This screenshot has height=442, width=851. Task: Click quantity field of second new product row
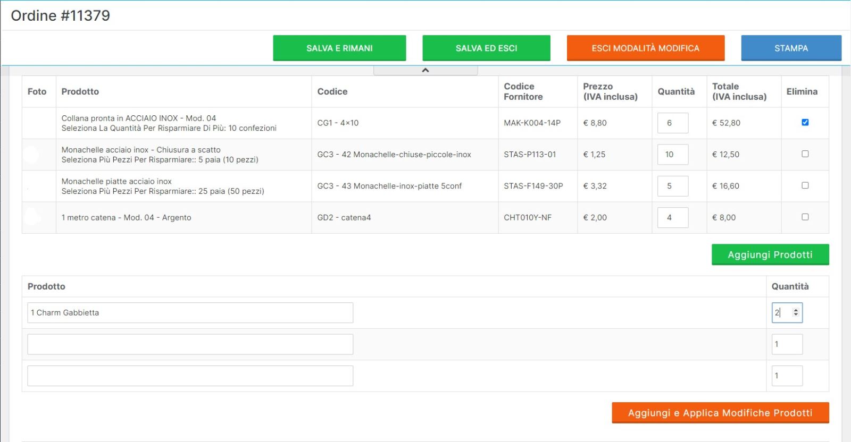787,344
